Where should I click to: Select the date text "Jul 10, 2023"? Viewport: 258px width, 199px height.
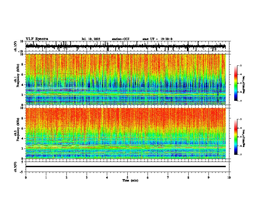click(91, 39)
